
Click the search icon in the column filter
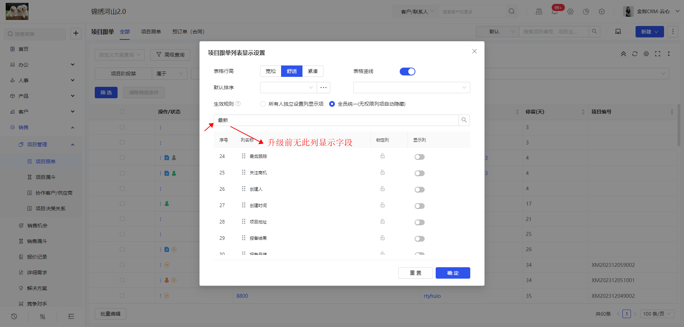point(464,120)
